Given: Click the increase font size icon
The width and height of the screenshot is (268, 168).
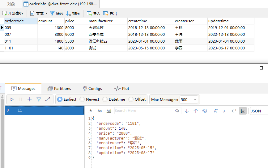Looking at the screenshot, I should 216,111.
